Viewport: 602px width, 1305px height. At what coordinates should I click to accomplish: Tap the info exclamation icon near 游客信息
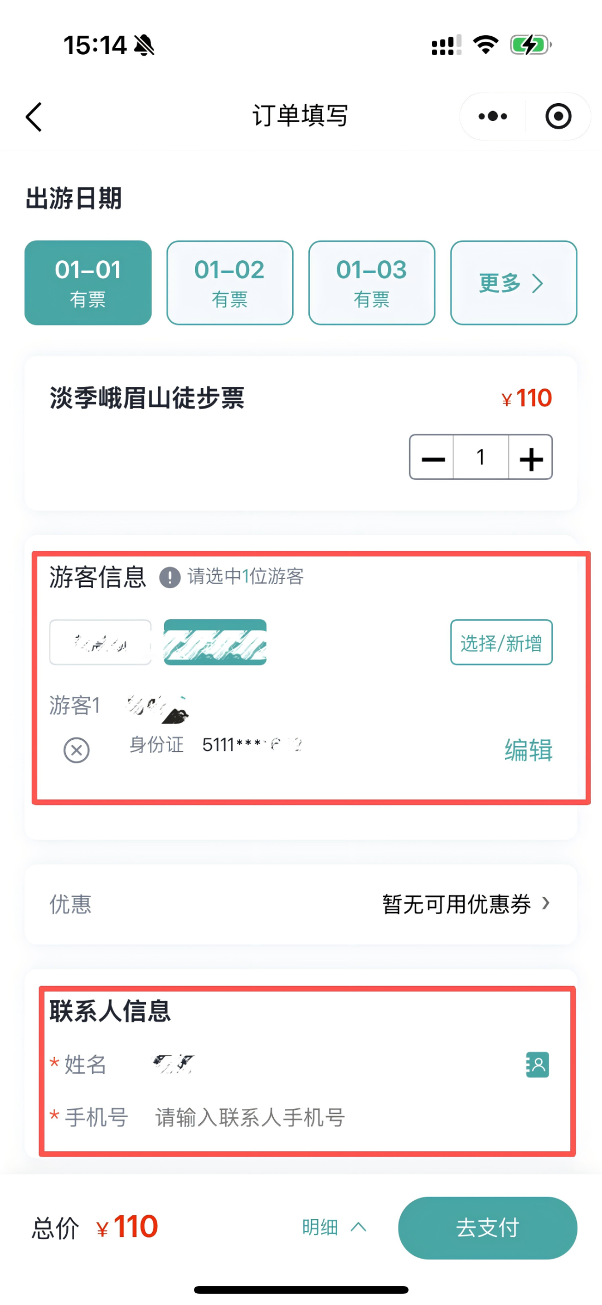(x=170, y=577)
